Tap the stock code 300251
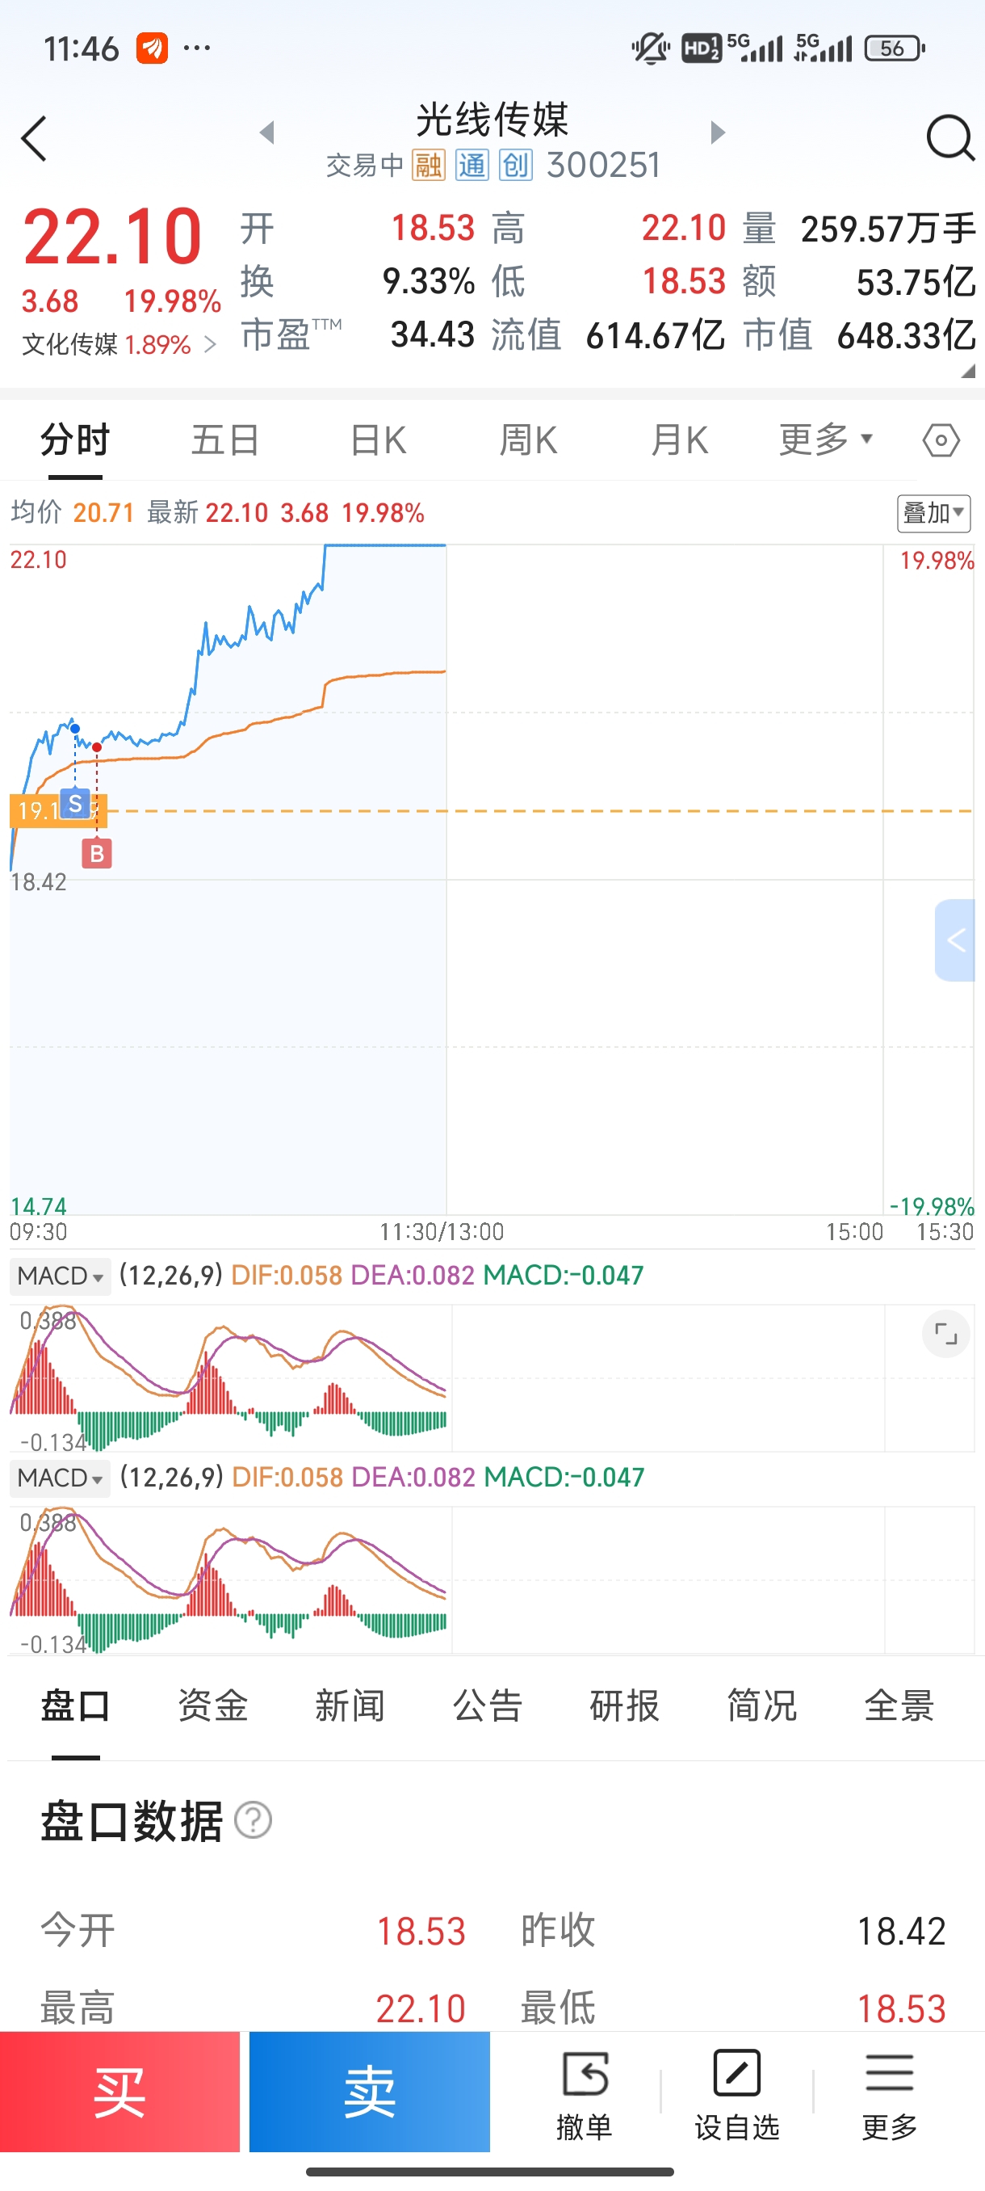This screenshot has width=985, height=2191. [603, 165]
